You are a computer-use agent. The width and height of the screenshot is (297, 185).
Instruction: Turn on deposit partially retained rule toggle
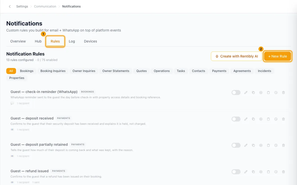(236, 145)
